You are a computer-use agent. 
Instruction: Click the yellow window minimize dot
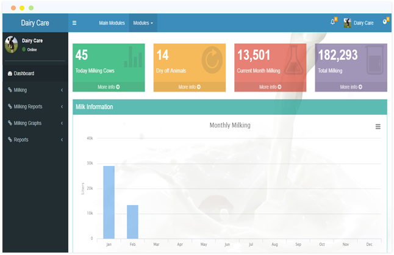[22, 8]
